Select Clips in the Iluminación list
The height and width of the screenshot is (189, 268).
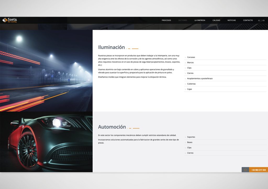coord(225,68)
